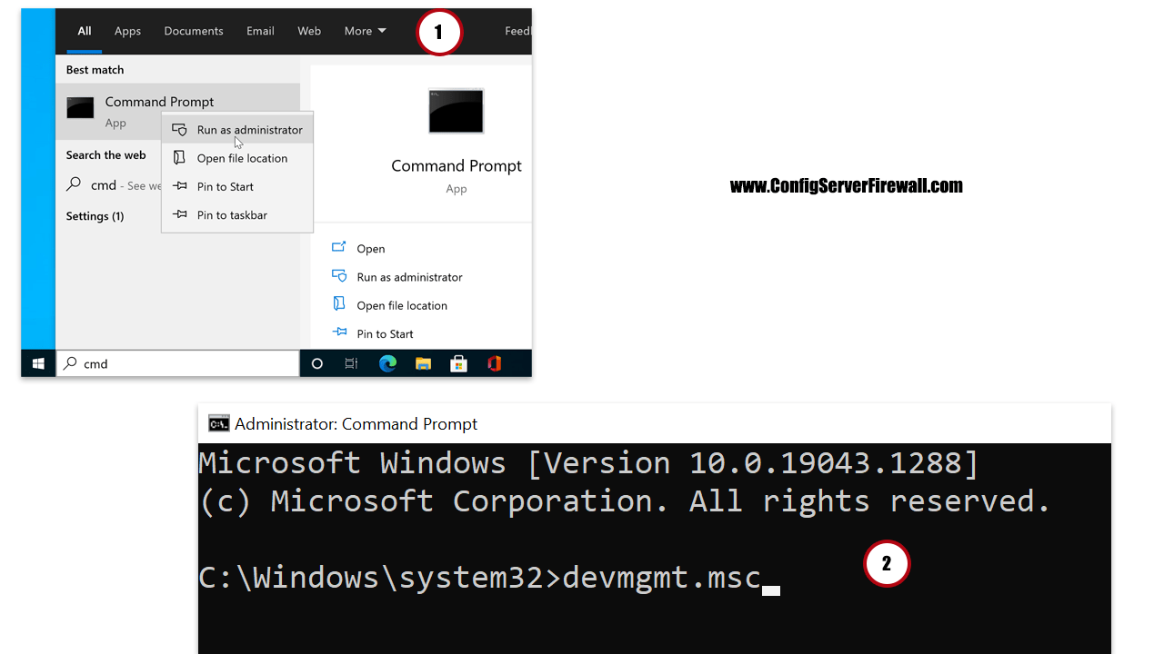Open Task View on the taskbar
Image resolution: width=1164 pixels, height=654 pixels.
[351, 362]
